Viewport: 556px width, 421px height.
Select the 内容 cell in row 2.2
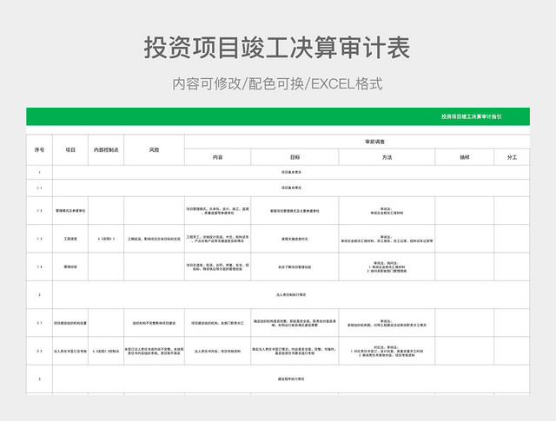point(218,351)
